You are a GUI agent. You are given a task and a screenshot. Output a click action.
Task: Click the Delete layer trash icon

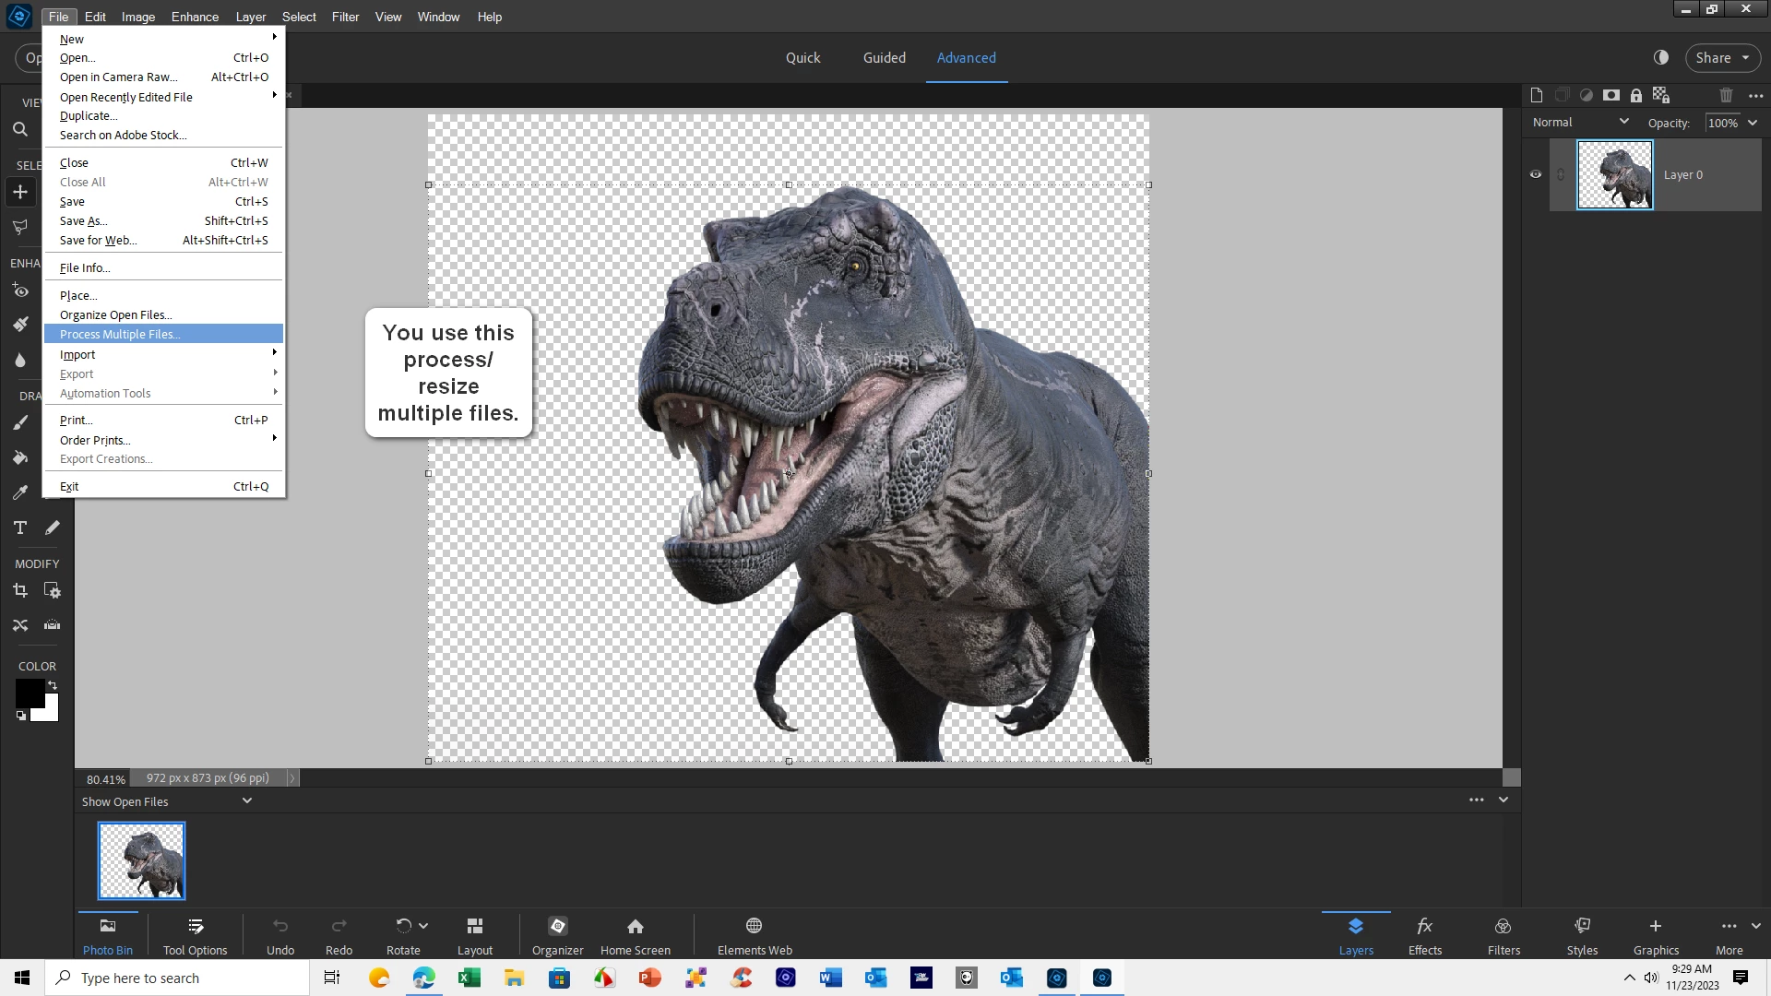pos(1726,95)
